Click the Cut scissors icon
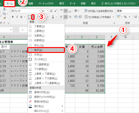The width and height of the screenshot is (139, 113). 4,9
